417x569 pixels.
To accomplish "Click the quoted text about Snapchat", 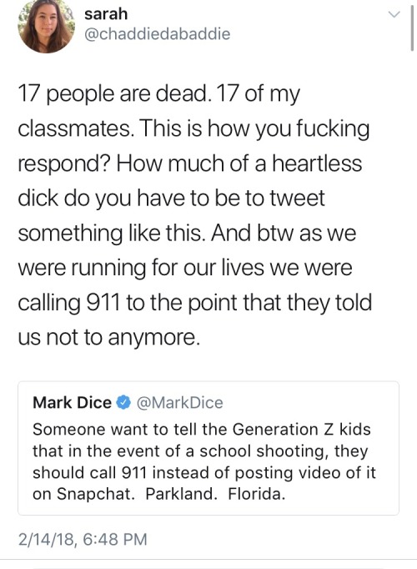I will 204,461.
